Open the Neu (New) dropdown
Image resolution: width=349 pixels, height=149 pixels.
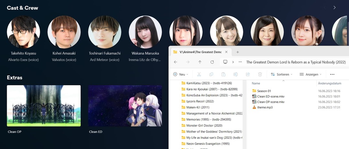point(180,74)
